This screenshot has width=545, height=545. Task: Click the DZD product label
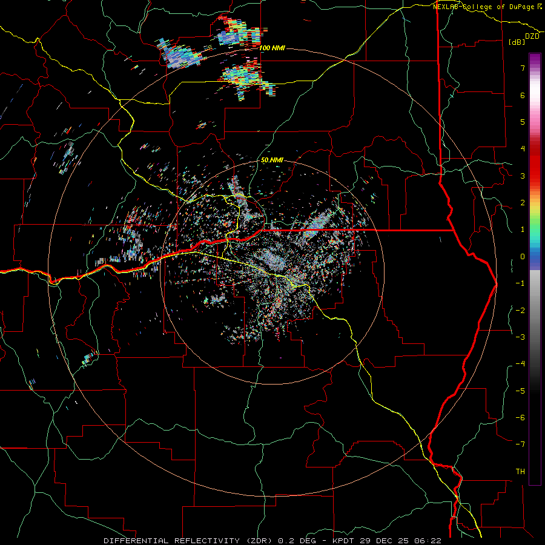[532, 36]
